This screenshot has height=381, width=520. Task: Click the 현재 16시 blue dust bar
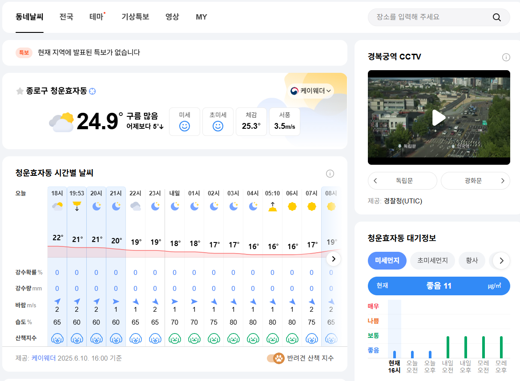tap(394, 354)
